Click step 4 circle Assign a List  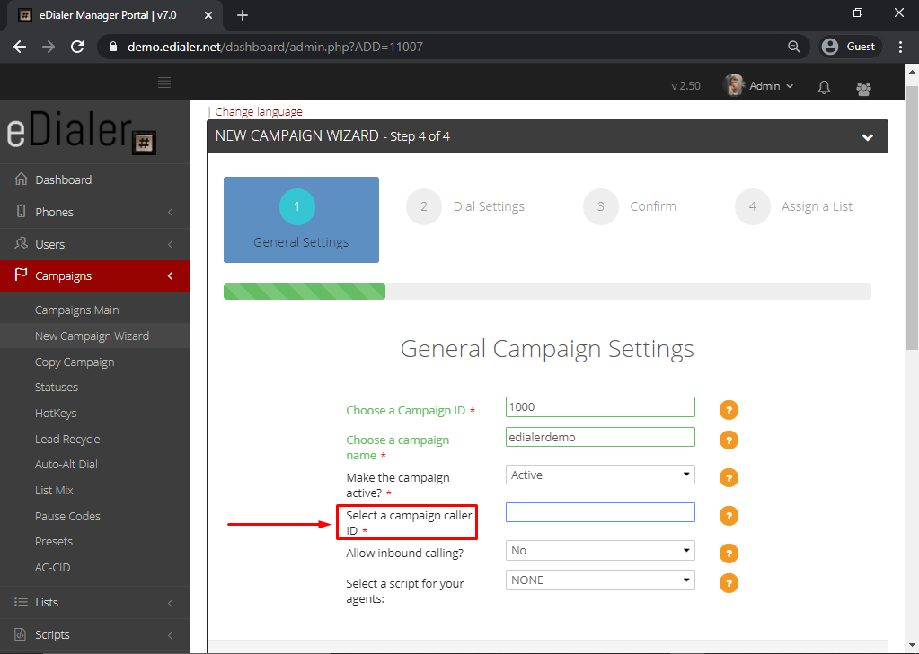pyautogui.click(x=753, y=206)
